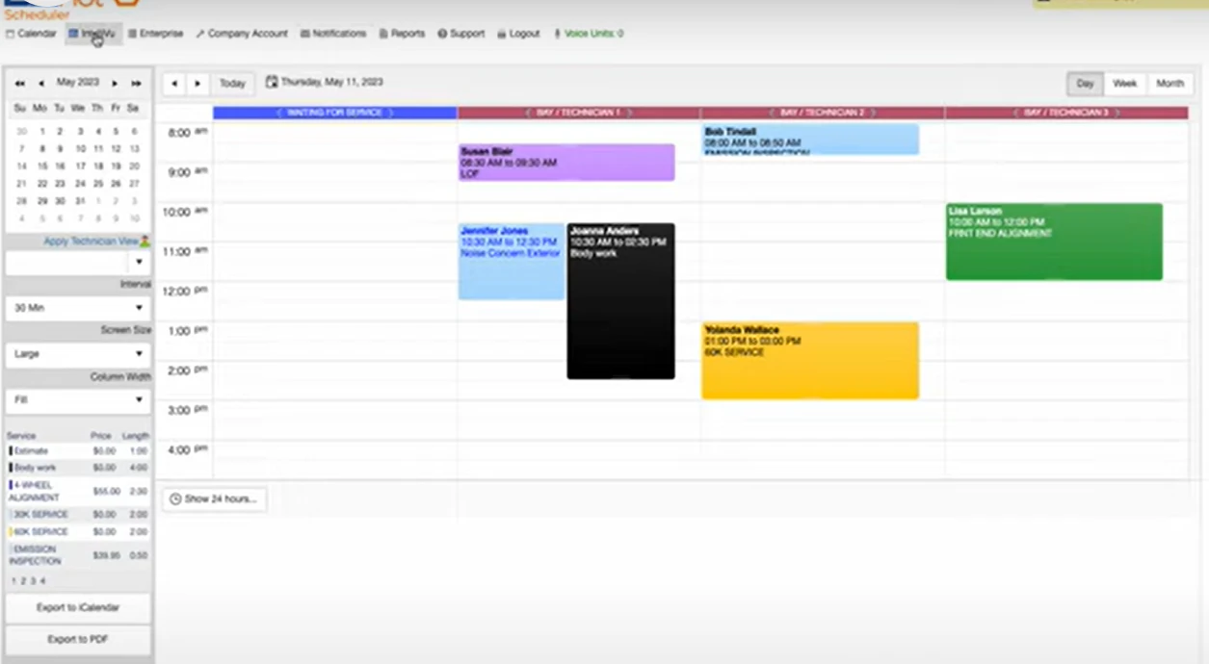Click left arrow to view previous day

pyautogui.click(x=174, y=84)
